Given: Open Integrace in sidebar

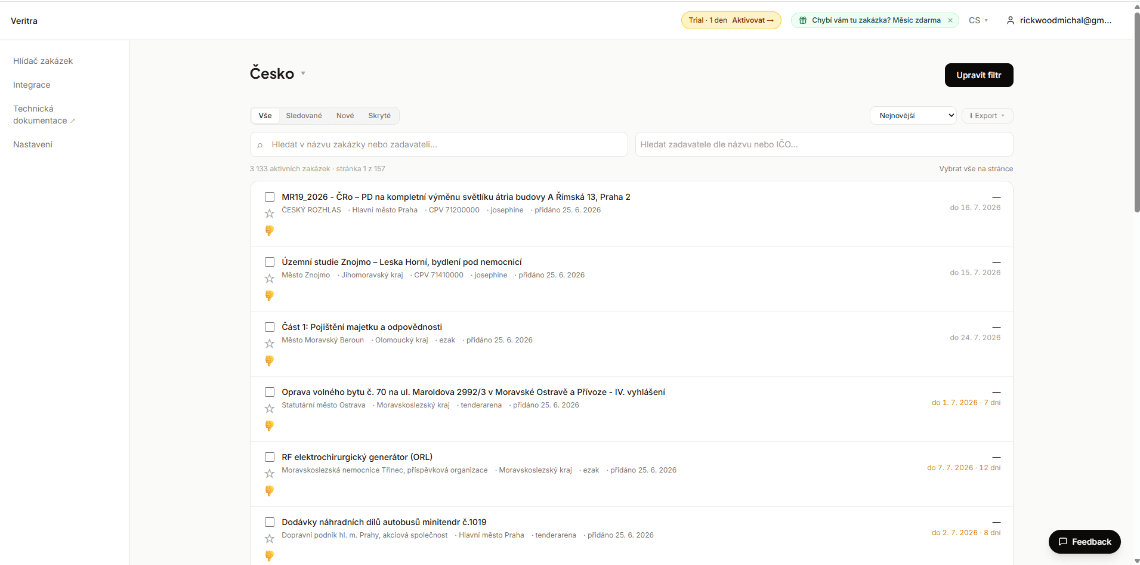Looking at the screenshot, I should coord(32,85).
